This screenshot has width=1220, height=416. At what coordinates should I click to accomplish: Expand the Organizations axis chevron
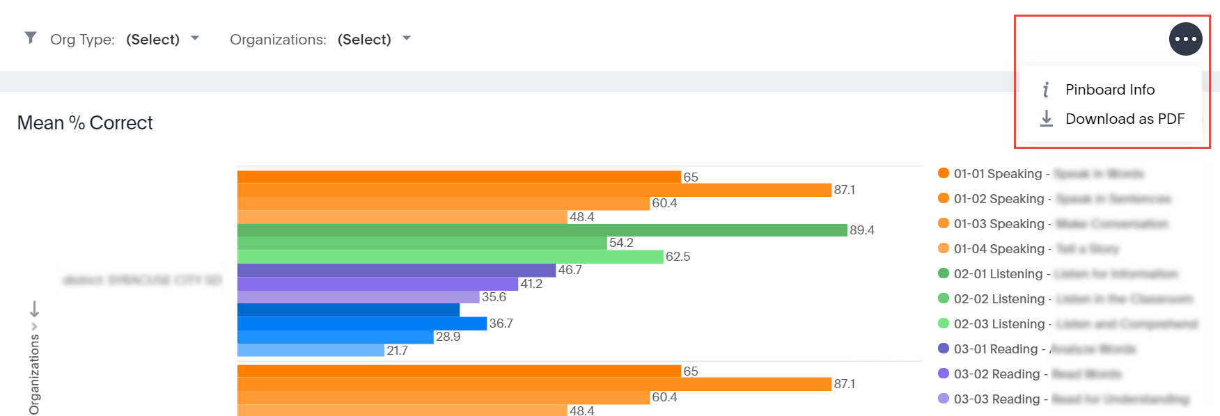coord(34,326)
